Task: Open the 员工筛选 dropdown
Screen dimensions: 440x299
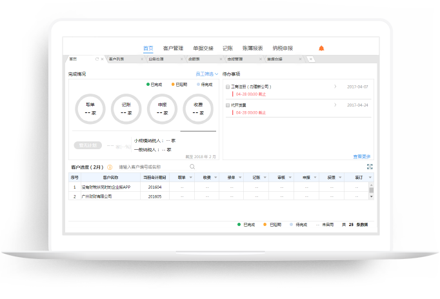Action: coord(207,74)
